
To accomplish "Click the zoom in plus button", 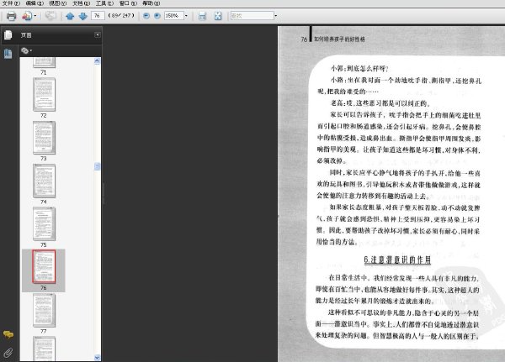I will tap(157, 16).
